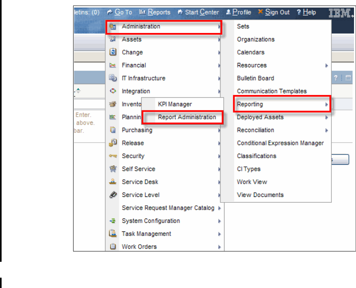
Task: Click the Integration module icon
Action: pos(113,91)
